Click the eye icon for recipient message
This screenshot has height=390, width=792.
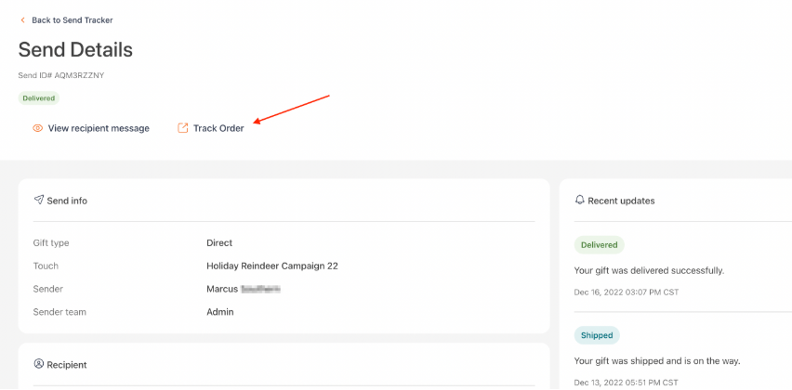coord(37,128)
